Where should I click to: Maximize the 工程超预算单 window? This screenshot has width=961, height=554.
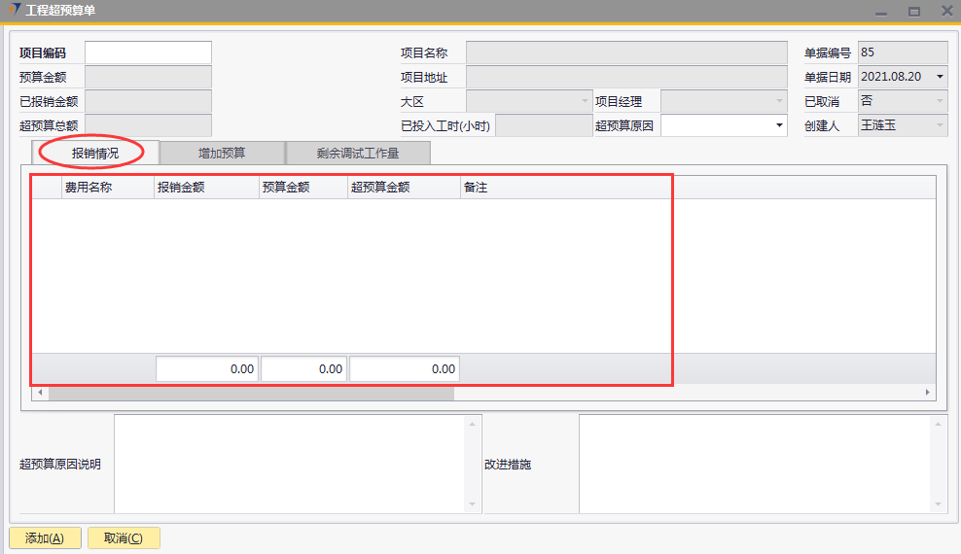click(914, 12)
